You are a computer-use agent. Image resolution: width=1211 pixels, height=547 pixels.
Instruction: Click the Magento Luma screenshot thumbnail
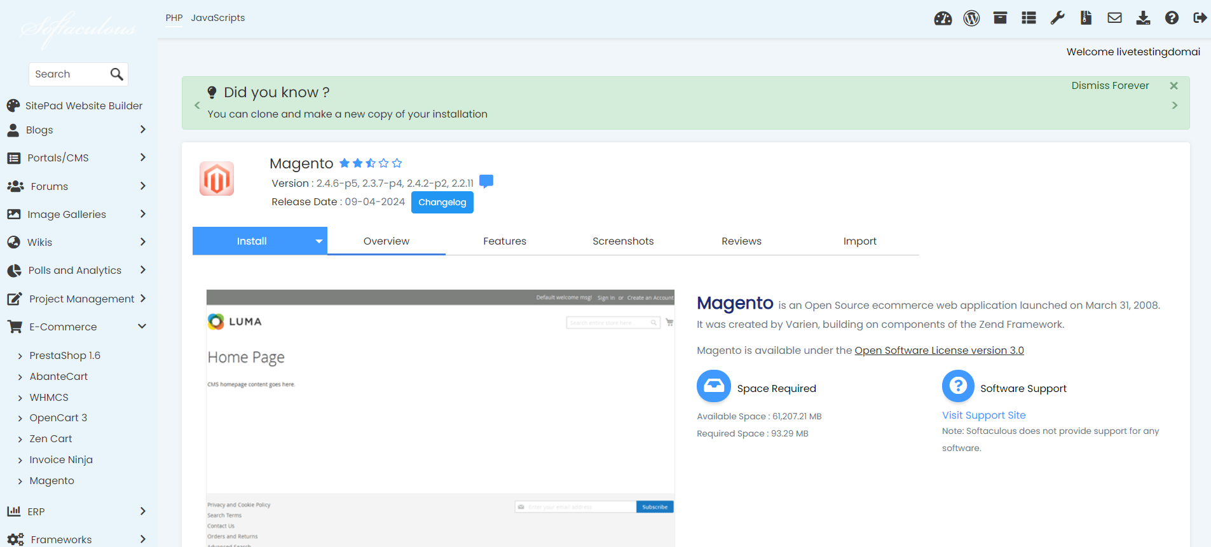(440, 418)
